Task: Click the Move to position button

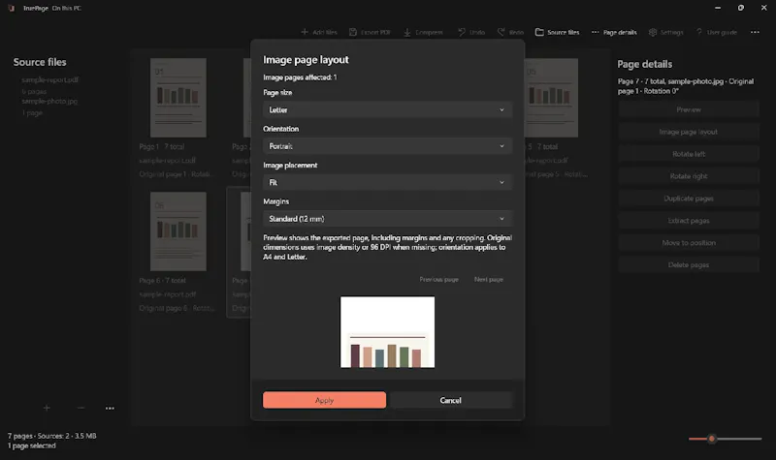Action: 689,243
